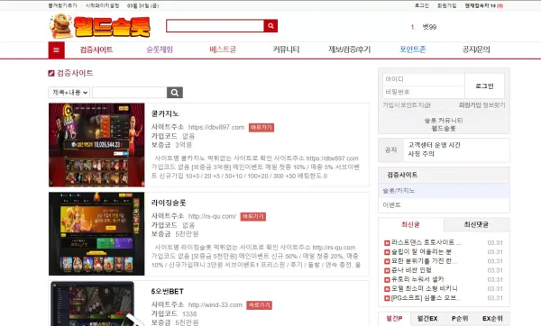Click the new-post icon beside 라스트댄스 토토사이트
The image size is (541, 326).
click(387, 243)
